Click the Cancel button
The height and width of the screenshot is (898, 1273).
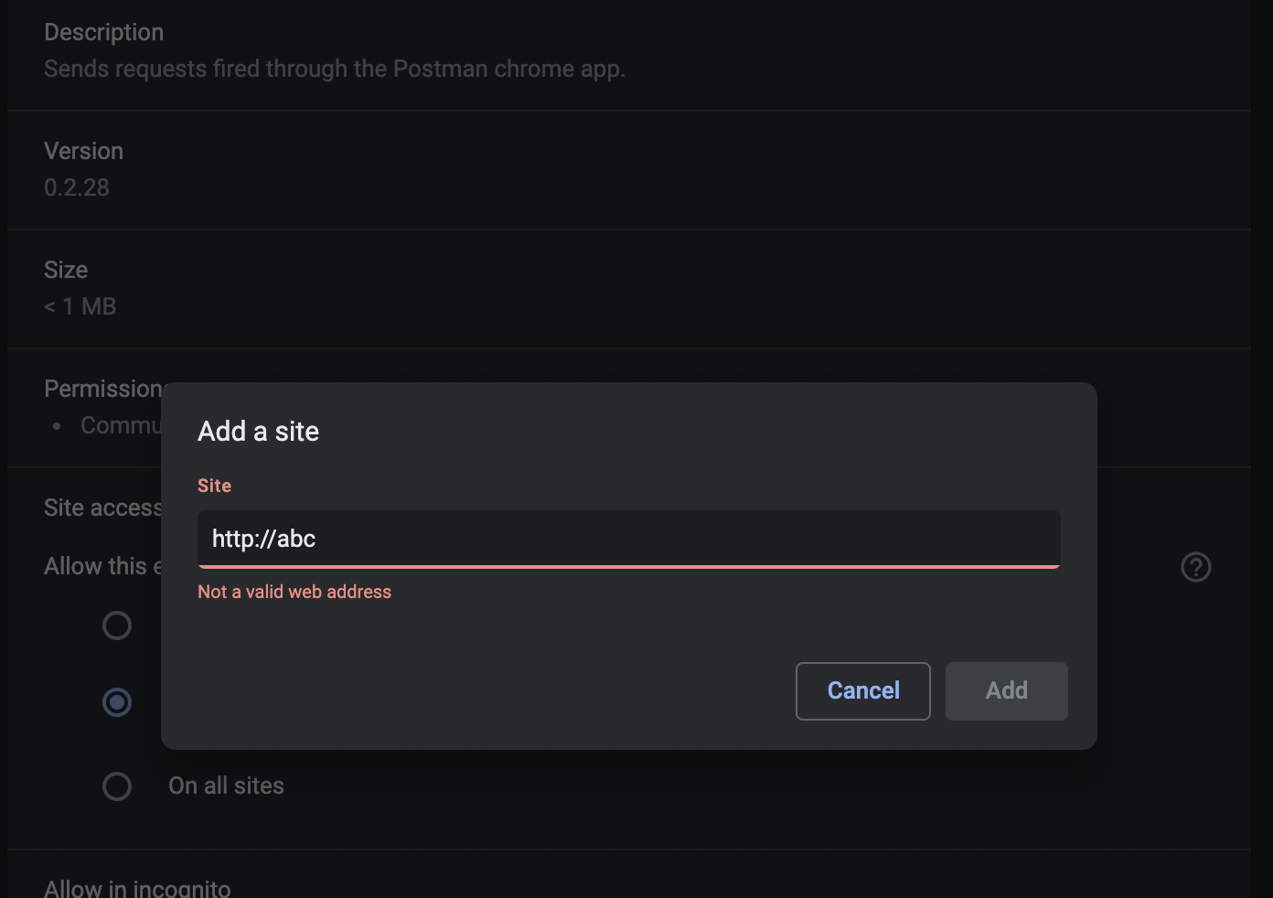[x=862, y=690]
